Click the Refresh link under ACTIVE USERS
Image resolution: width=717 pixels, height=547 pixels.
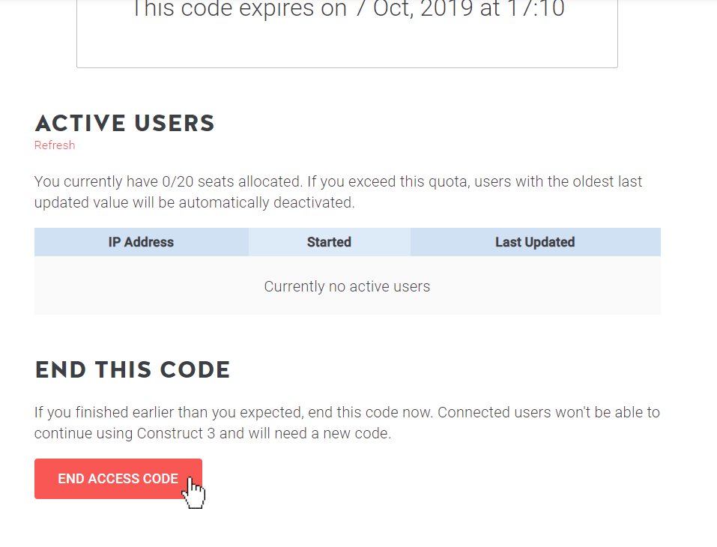coord(54,145)
